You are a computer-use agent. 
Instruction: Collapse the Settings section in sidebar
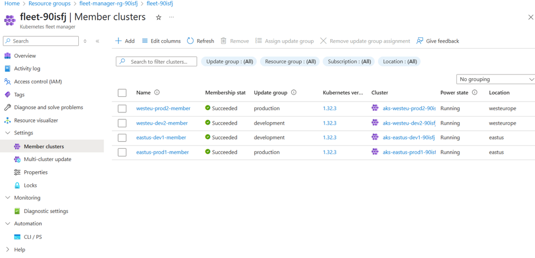[x=8, y=133]
